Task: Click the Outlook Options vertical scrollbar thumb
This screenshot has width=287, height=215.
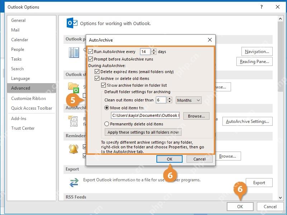Action: tap(280, 57)
